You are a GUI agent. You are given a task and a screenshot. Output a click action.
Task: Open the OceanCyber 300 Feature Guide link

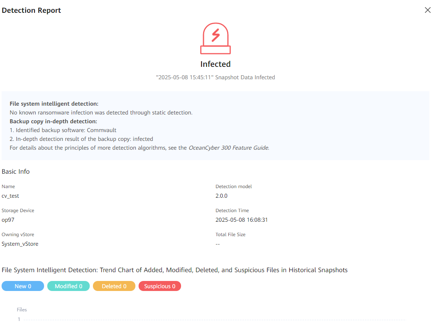[228, 148]
